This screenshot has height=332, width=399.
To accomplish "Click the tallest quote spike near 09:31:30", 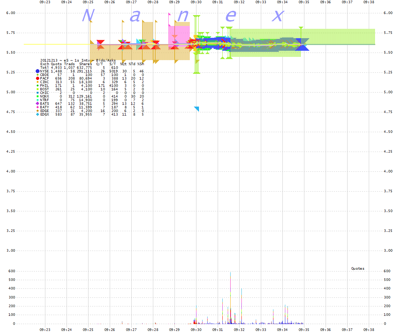I will tap(231, 298).
